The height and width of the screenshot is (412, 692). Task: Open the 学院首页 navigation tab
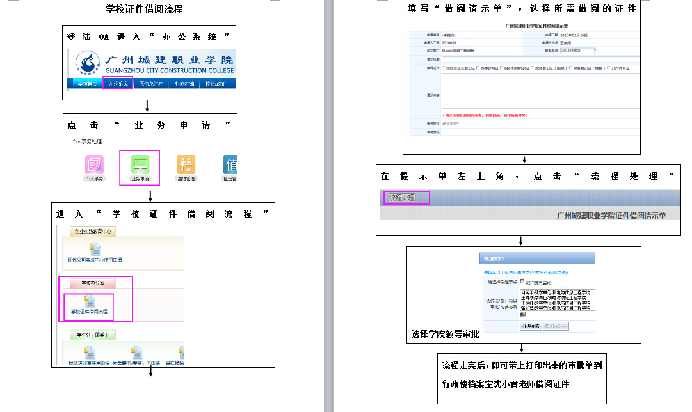click(x=86, y=84)
